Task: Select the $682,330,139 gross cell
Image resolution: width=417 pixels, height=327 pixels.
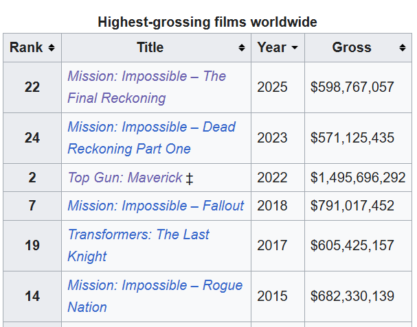Action: [x=352, y=296]
